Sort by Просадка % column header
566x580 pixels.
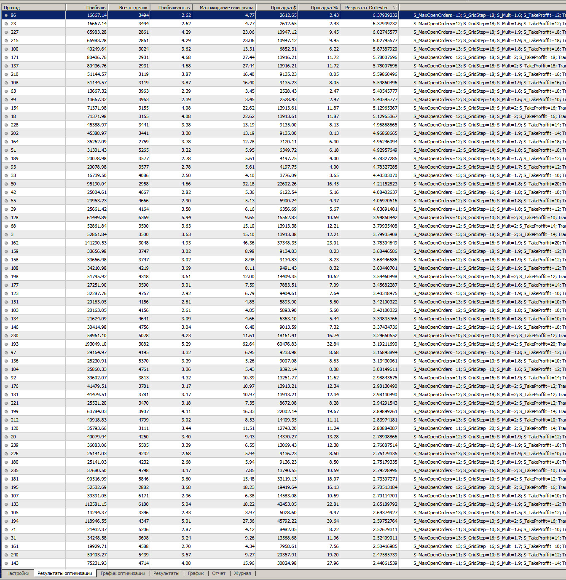319,8
